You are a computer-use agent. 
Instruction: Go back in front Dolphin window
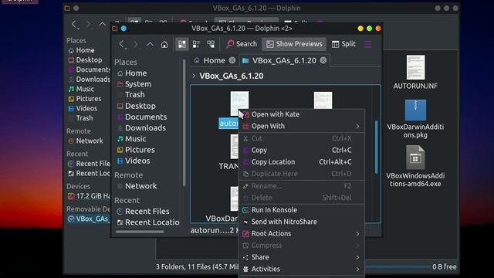[122, 44]
